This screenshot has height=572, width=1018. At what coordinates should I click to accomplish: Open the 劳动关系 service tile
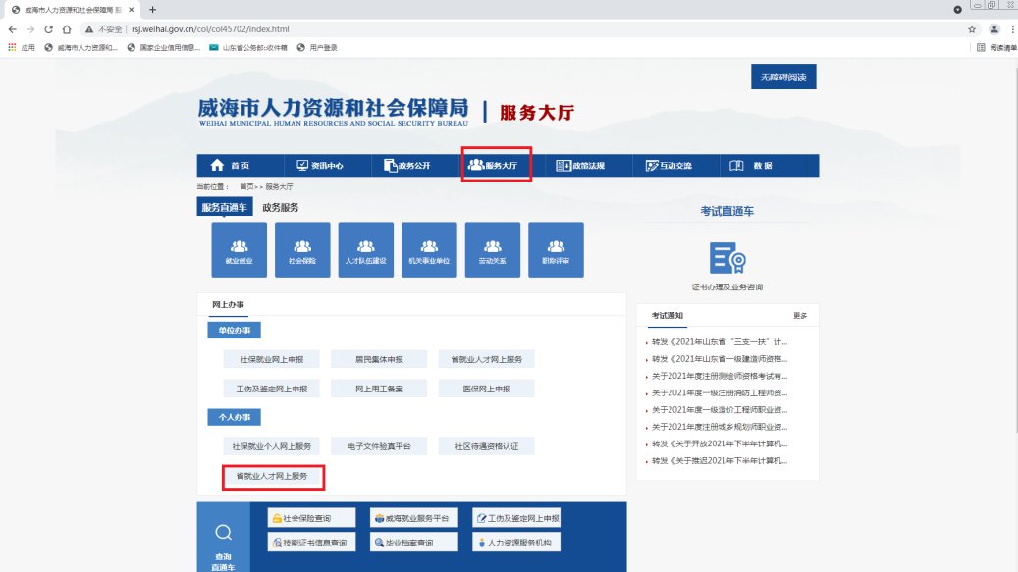tap(492, 249)
